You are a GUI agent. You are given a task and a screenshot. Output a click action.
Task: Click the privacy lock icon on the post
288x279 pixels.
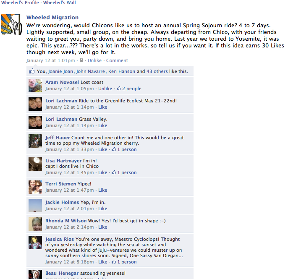[81, 60]
